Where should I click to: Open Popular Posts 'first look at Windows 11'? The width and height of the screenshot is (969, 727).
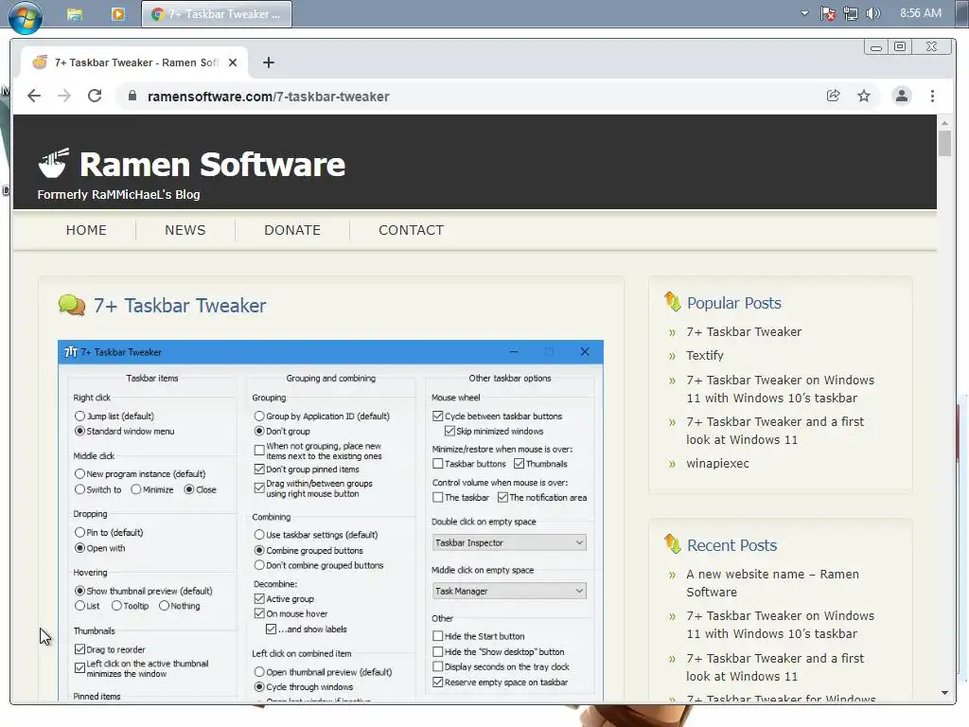point(775,431)
